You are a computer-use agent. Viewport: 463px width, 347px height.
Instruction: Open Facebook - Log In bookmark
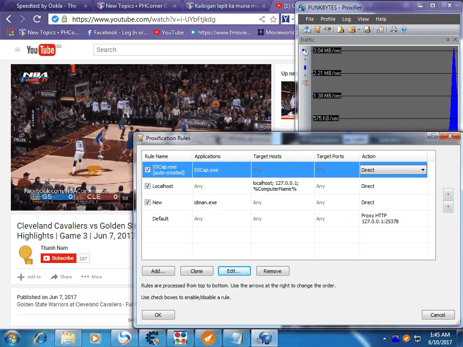tap(117, 33)
